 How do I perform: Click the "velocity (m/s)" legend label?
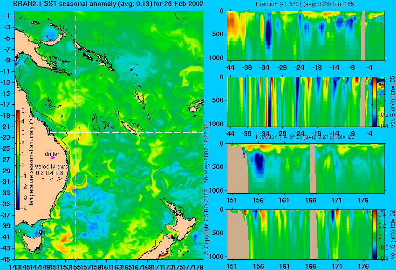point(52,167)
